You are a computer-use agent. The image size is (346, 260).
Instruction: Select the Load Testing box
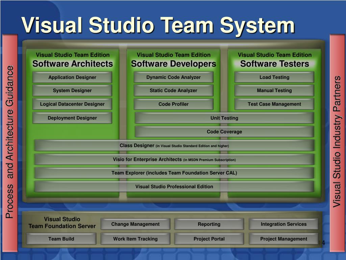274,77
